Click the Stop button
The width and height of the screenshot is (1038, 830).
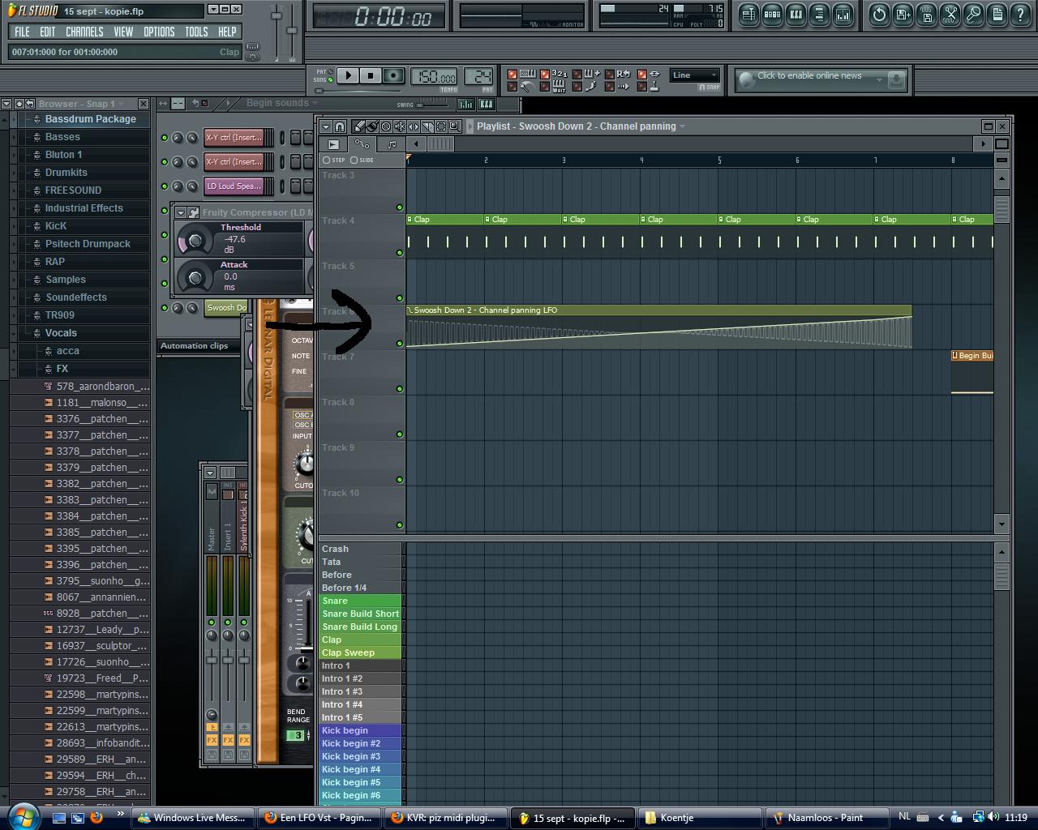371,76
